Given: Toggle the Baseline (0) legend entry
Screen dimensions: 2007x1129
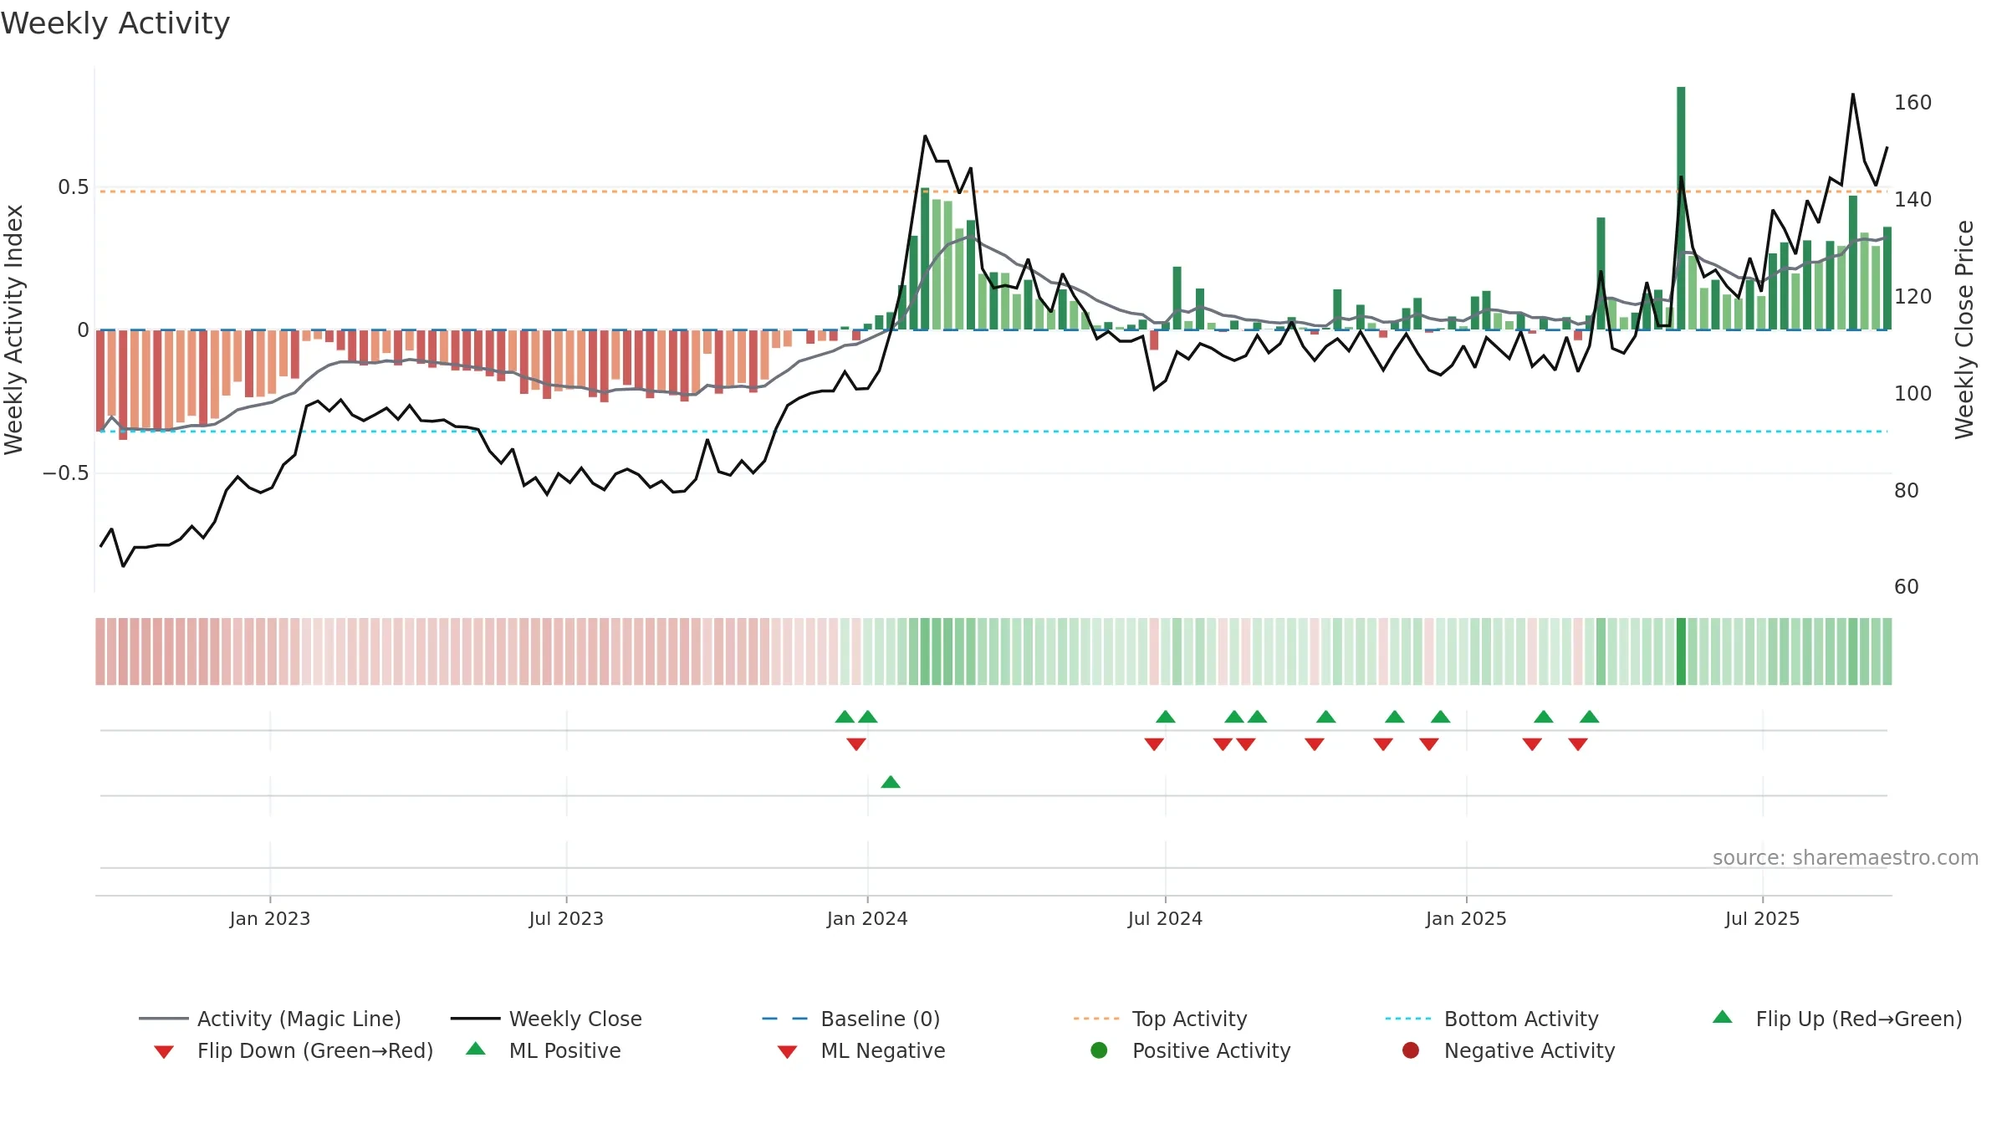Looking at the screenshot, I should click(851, 1019).
